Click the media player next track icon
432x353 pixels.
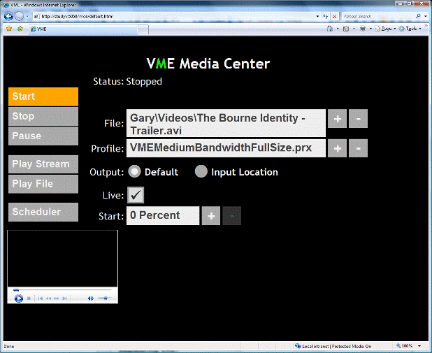64,298
